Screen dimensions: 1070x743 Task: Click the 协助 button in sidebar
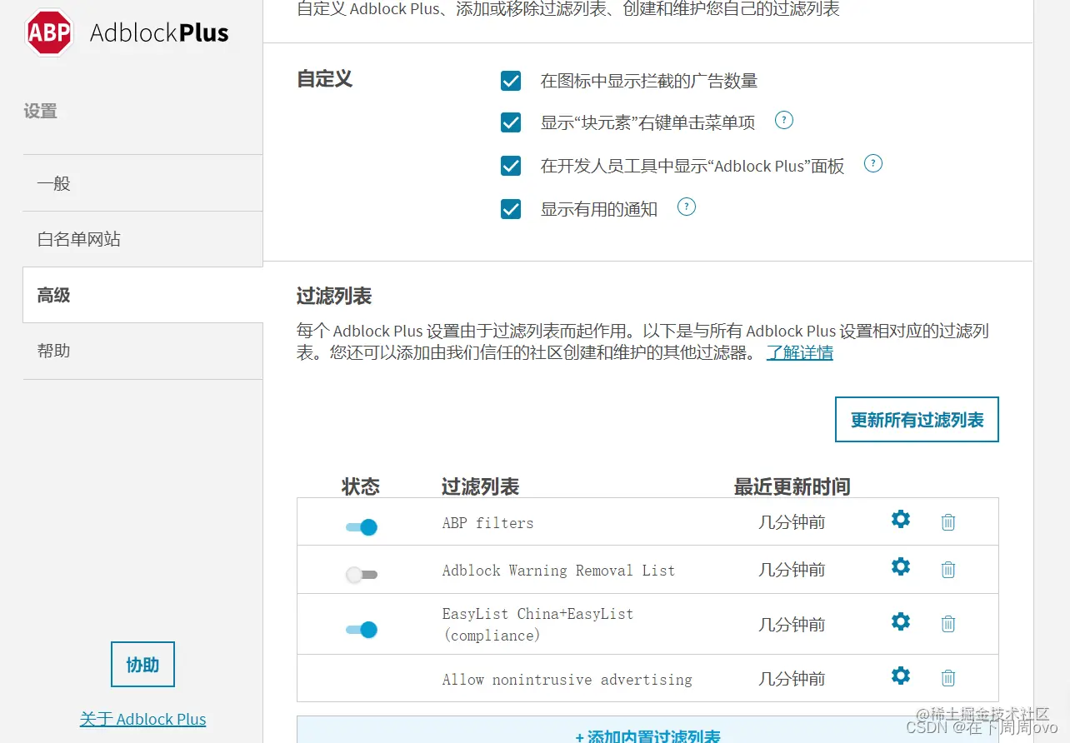coord(142,665)
